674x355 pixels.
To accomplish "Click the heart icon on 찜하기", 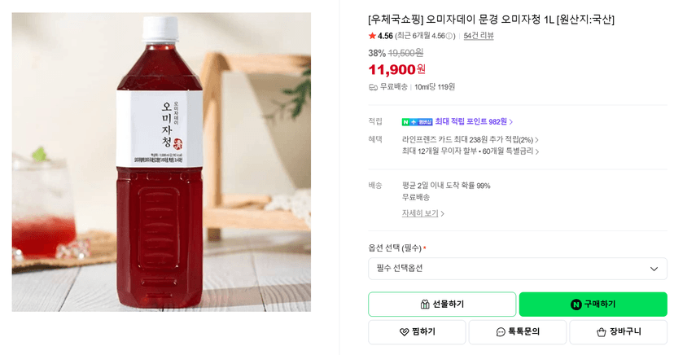I will [x=404, y=331].
